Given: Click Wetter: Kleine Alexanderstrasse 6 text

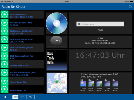Looking at the screenshot, I should (99, 74).
